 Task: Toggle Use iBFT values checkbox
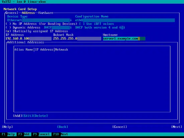(96, 24)
